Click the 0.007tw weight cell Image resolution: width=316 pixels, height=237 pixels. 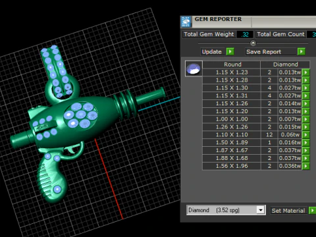(290, 119)
